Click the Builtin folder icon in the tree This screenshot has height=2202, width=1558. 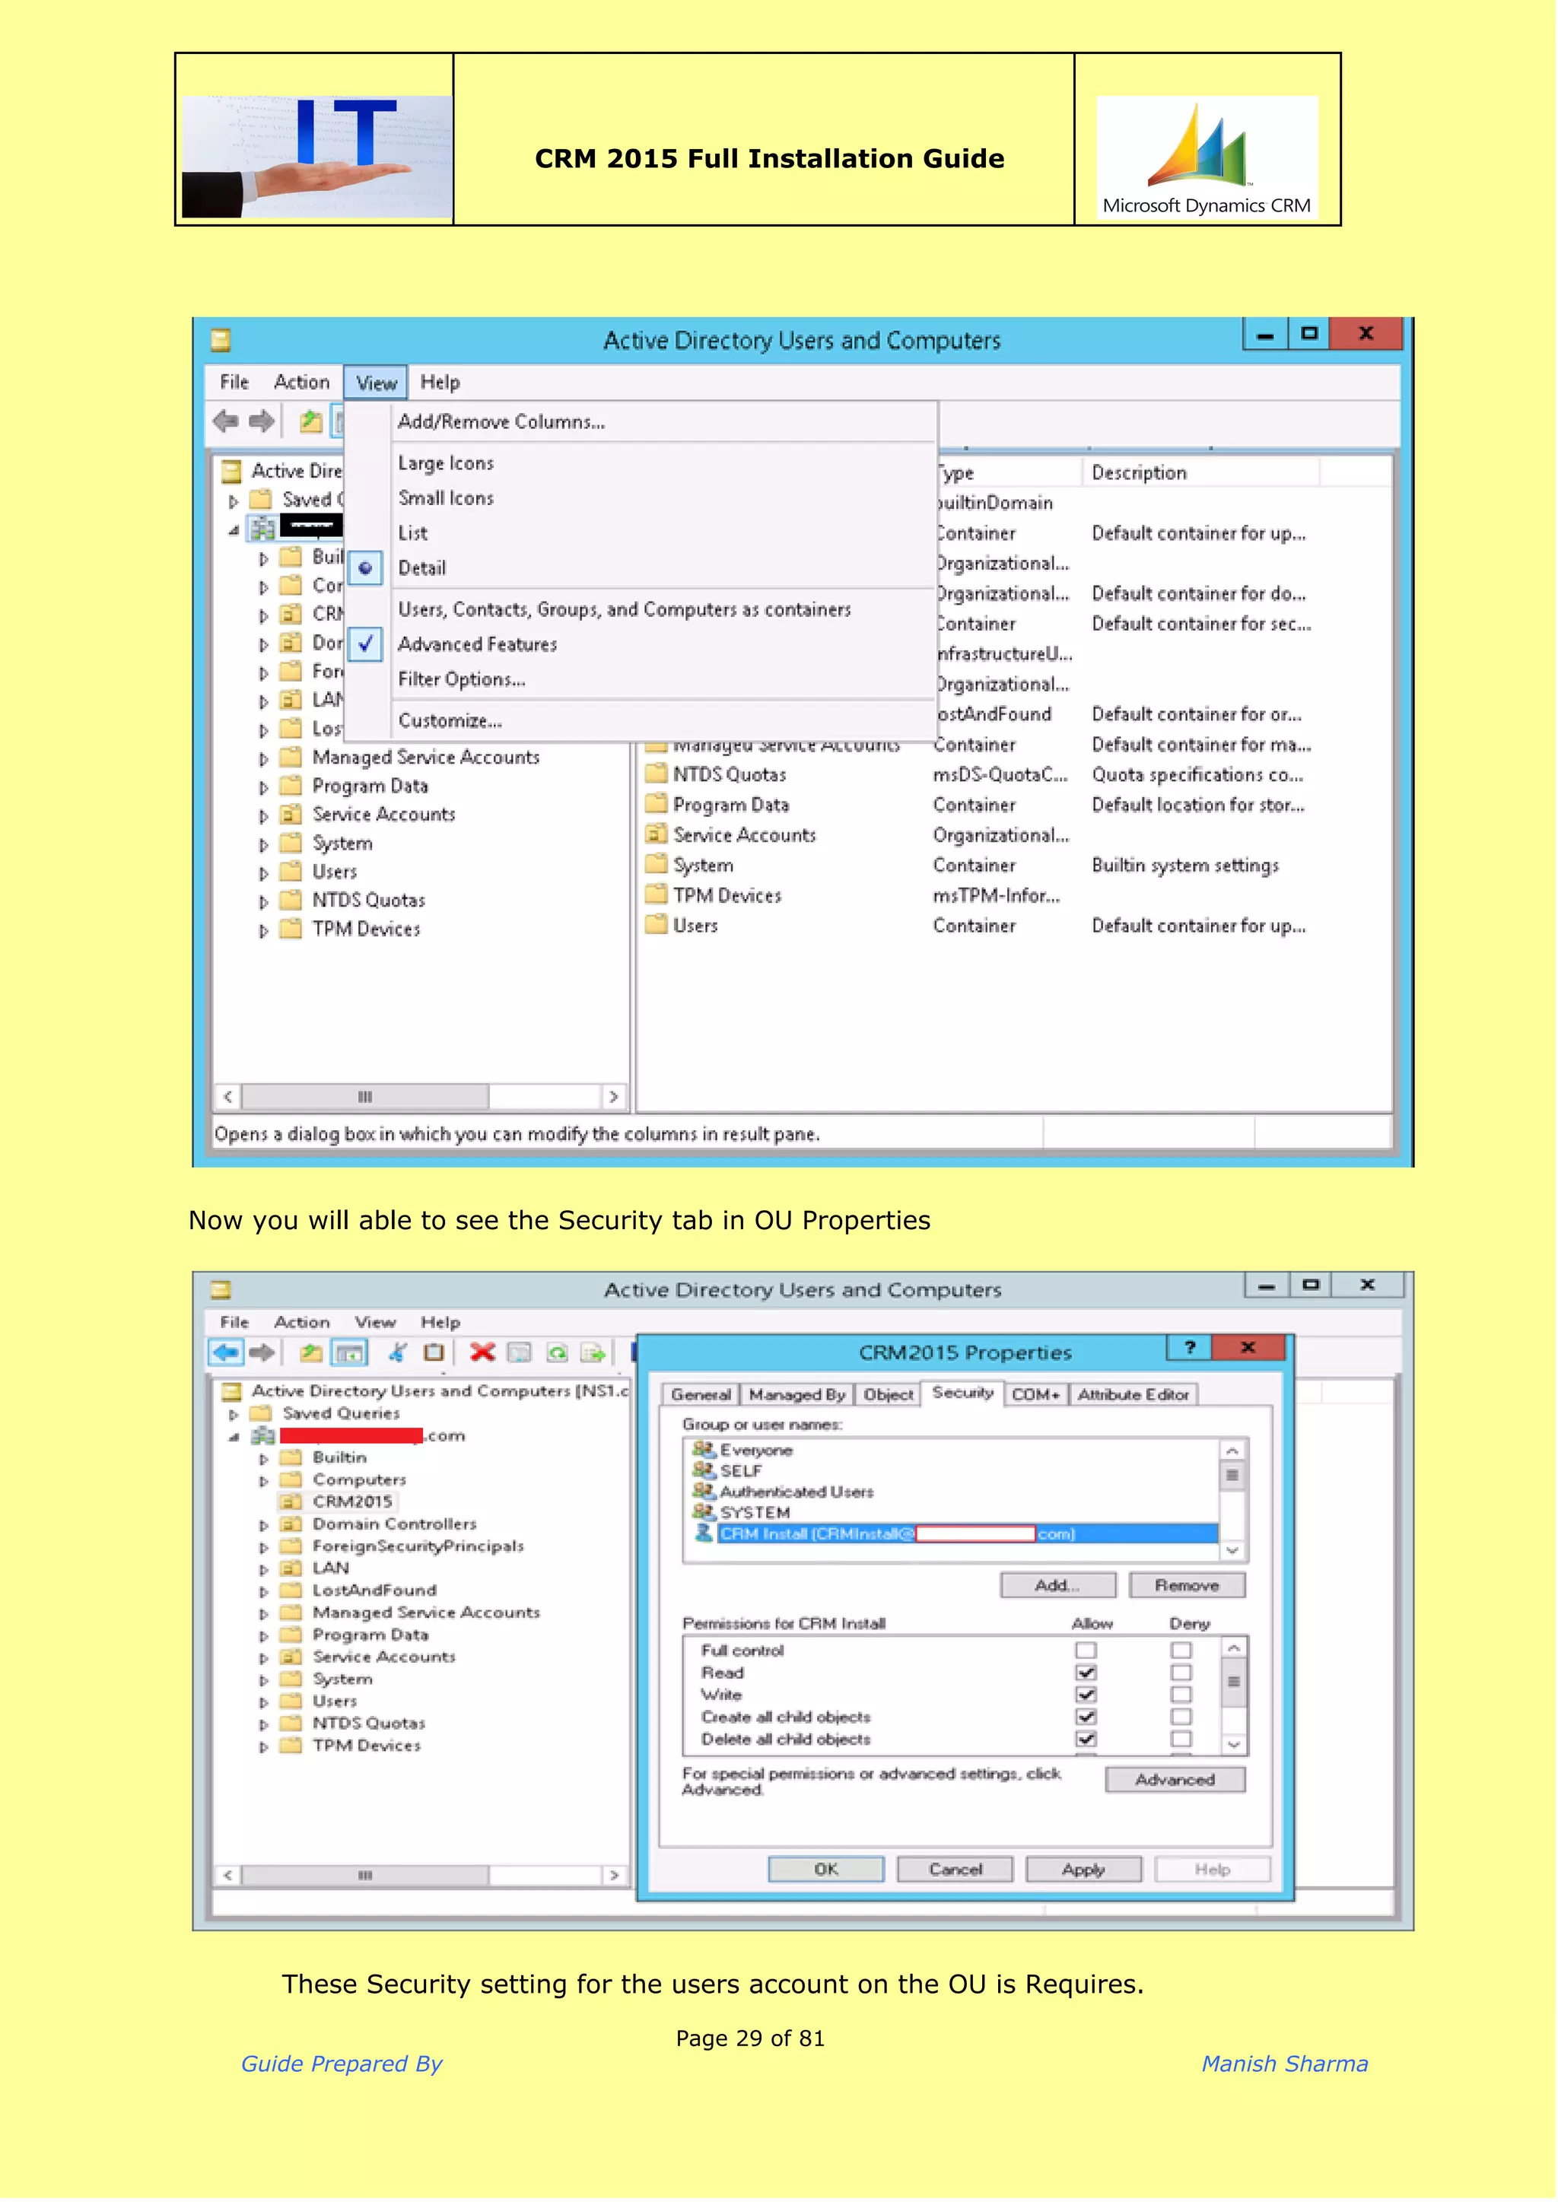pos(291,1458)
